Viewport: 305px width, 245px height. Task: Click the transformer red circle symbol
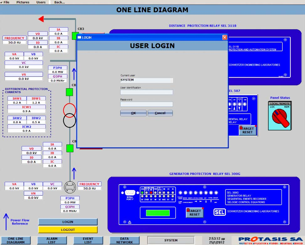tap(70, 110)
